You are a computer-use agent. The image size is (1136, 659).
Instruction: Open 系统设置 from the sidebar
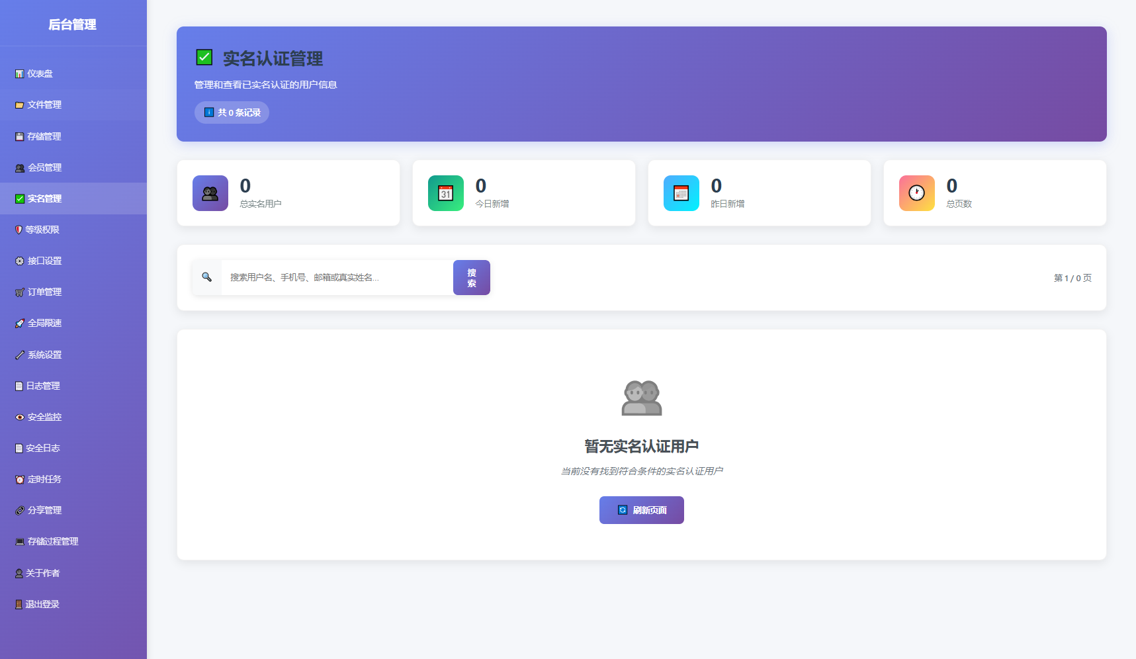tap(43, 355)
